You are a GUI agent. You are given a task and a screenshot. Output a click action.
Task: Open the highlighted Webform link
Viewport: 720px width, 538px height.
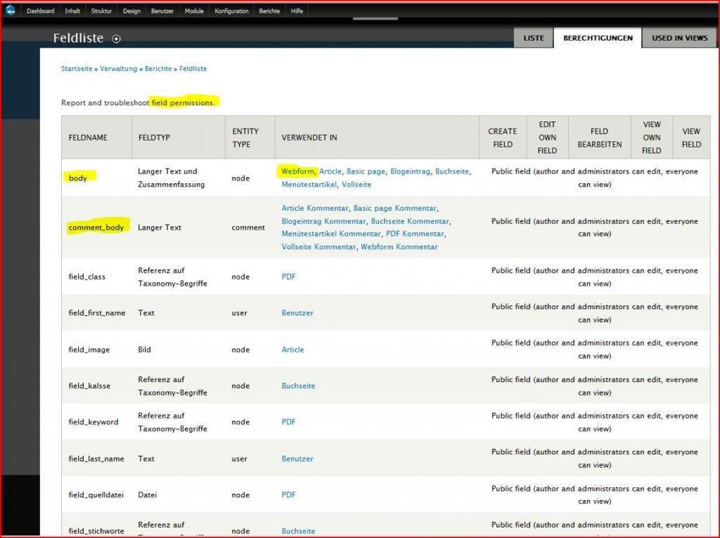pos(298,171)
